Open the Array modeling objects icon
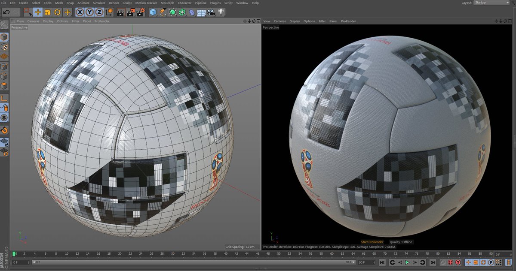The height and width of the screenshot is (271, 516). [182, 12]
